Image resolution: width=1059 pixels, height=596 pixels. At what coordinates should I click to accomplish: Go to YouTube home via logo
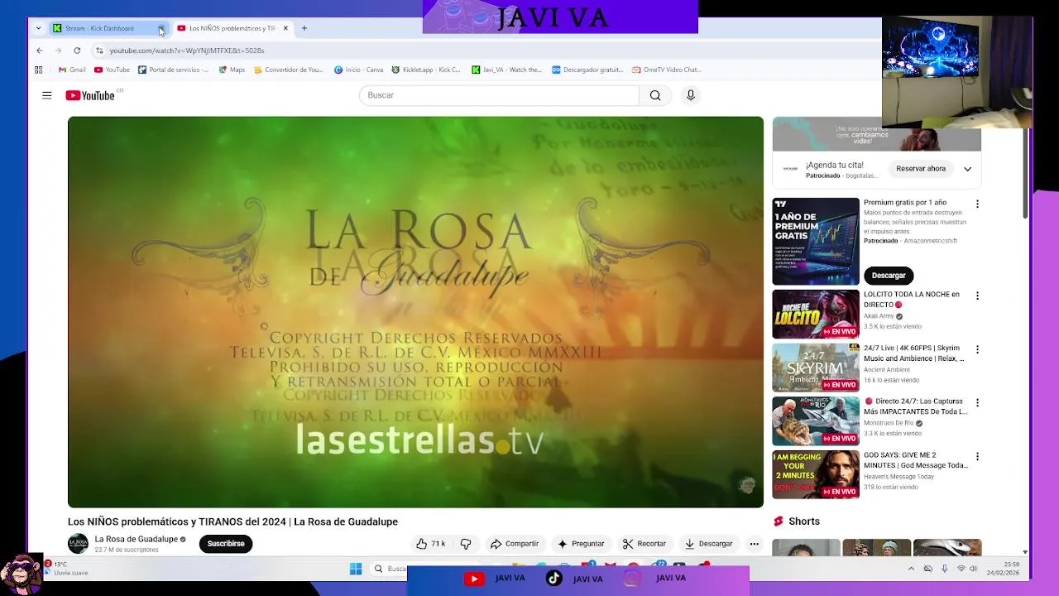pos(90,95)
